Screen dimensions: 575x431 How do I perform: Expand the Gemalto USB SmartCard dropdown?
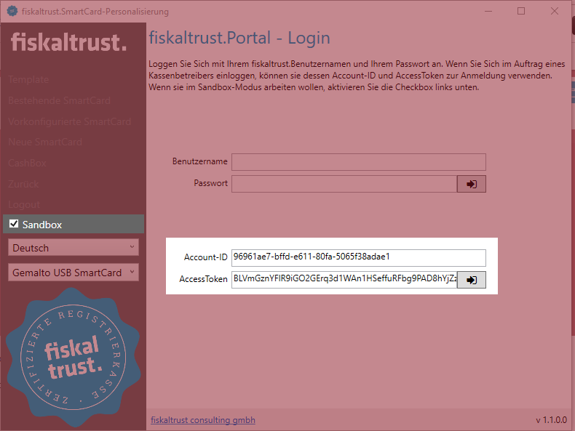[x=74, y=273]
